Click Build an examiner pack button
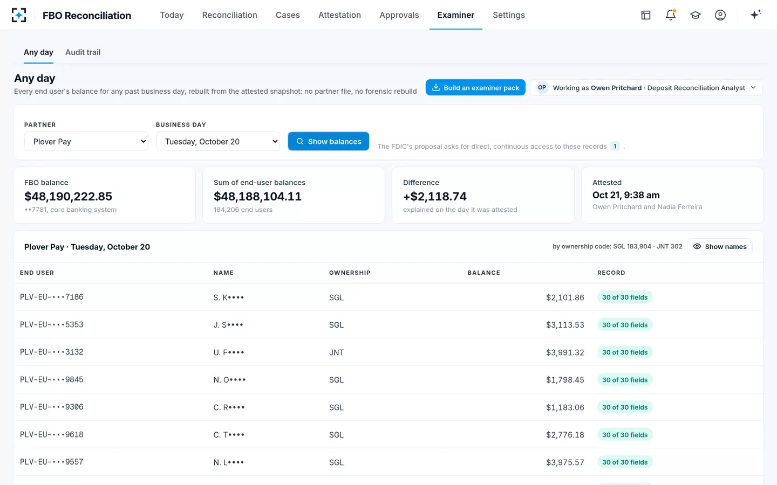Viewport: 777px width, 485px height. pyautogui.click(x=475, y=87)
